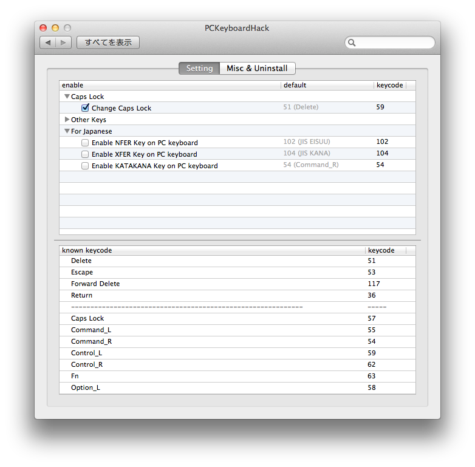Uncheck Change Caps Lock checkbox
Screen dimensions: 475x467
point(85,108)
